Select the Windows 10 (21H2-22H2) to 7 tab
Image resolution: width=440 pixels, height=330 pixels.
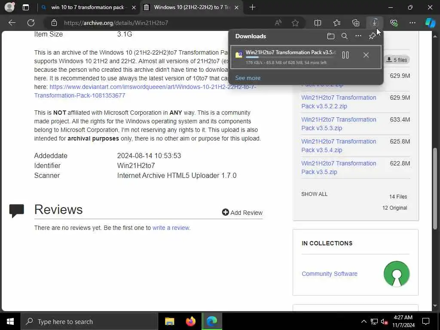191,7
